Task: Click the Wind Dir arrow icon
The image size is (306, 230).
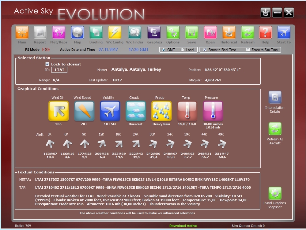Action: (x=59, y=111)
